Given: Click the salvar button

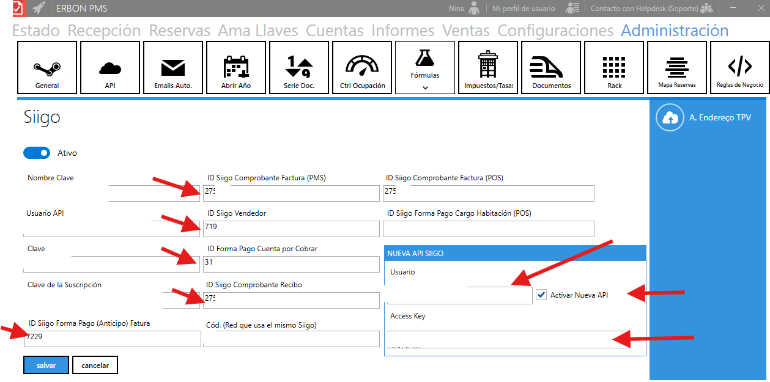Looking at the screenshot, I should tap(46, 365).
